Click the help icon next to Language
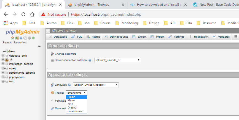Screen dimensions: 239x120 (x=69, y=85)
